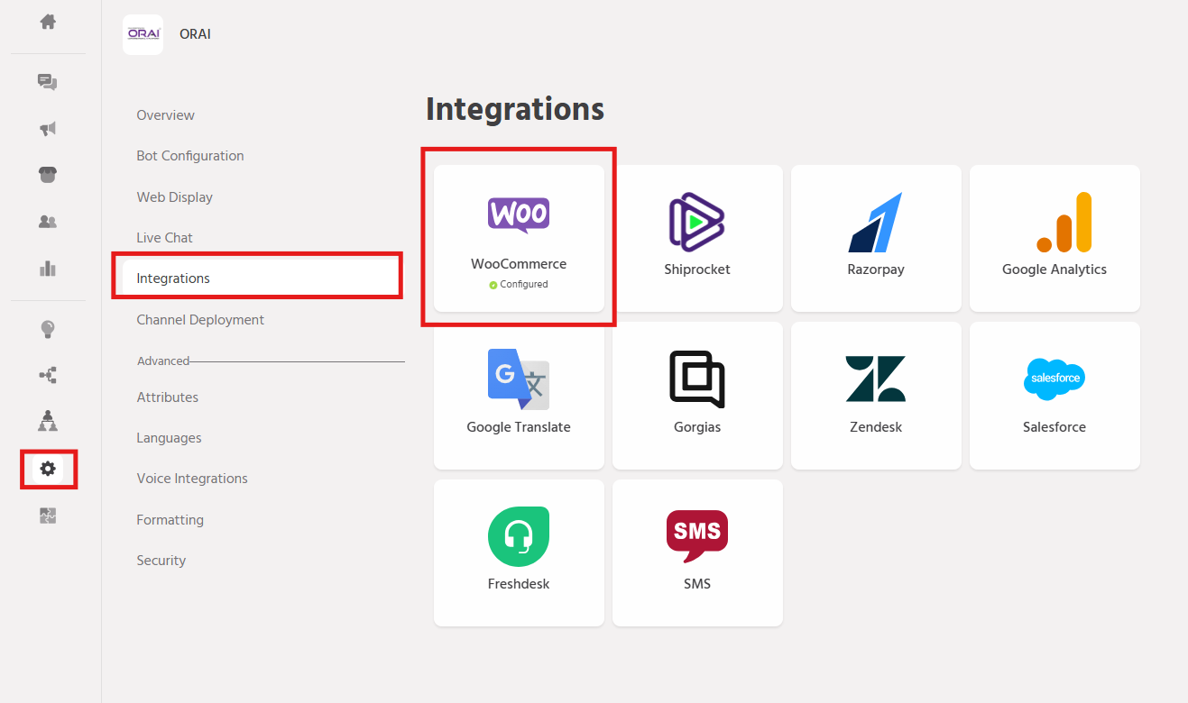1188x703 pixels.
Task: Open the WooCommerce integration card
Action: 519,238
